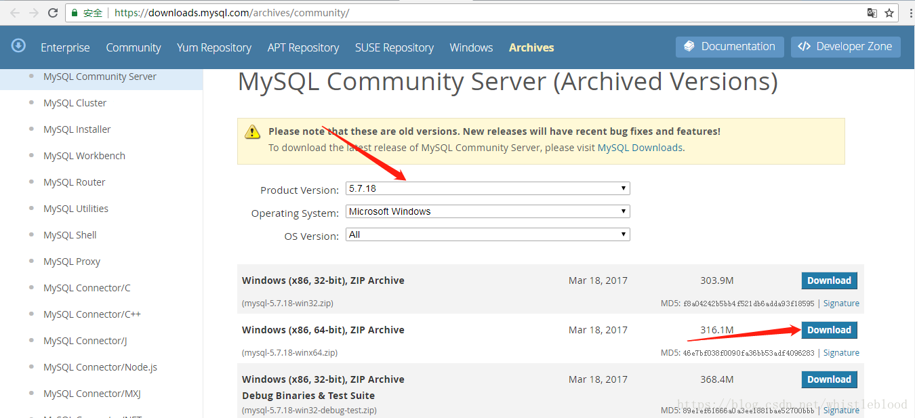Open the Community nav tab
This screenshot has width=915, height=418.
pos(134,47)
